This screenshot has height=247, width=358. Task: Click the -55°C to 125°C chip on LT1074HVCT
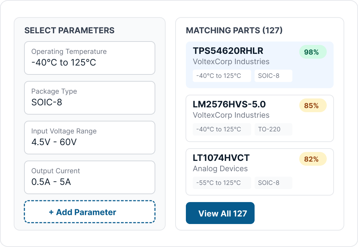tap(222, 183)
